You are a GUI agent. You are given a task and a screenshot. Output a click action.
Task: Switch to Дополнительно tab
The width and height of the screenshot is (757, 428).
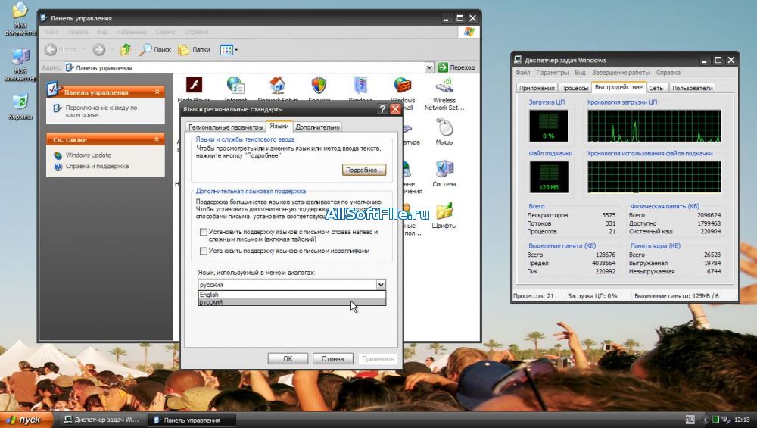pyautogui.click(x=317, y=127)
